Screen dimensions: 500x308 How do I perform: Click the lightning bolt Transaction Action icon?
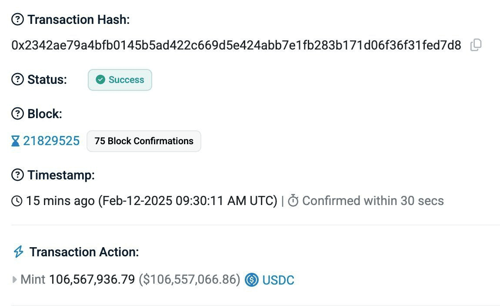pyautogui.click(x=19, y=252)
